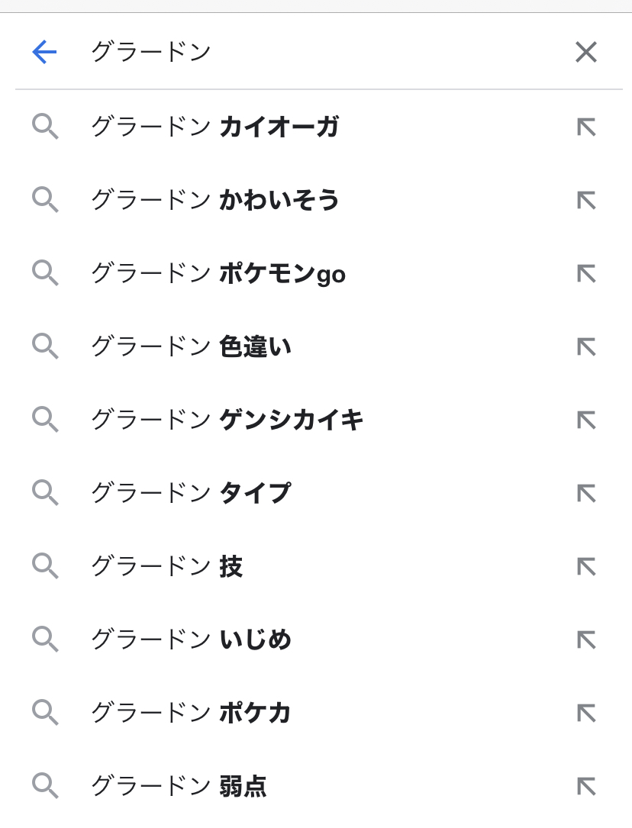The width and height of the screenshot is (632, 828).
Task: Fill query arrow for グラードン カイオーガ
Action: point(585,127)
